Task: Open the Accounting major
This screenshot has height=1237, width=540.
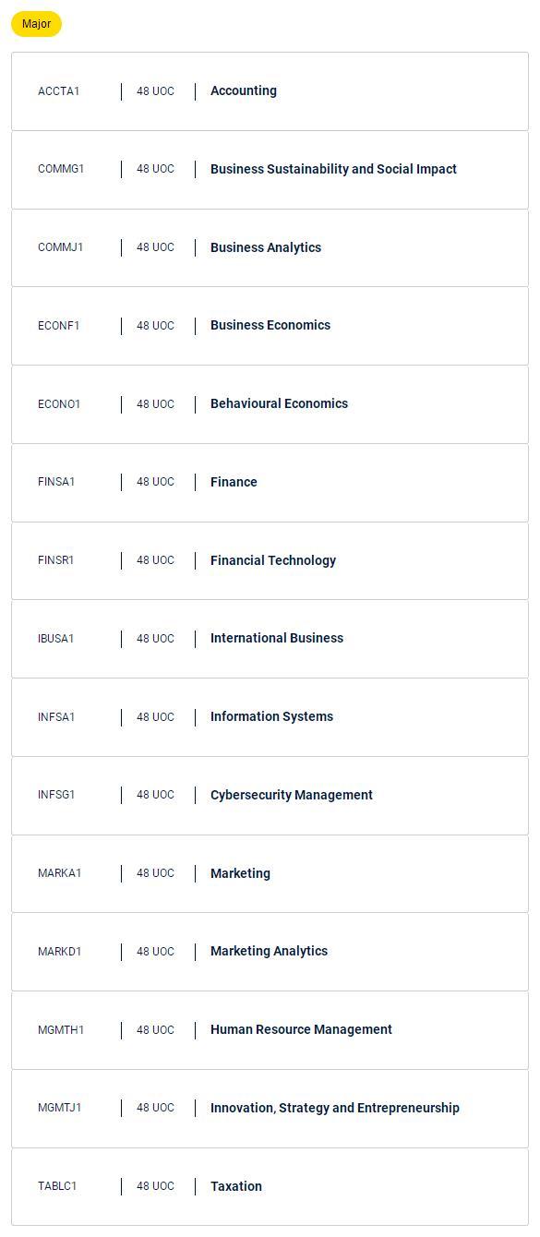Action: coord(270,91)
